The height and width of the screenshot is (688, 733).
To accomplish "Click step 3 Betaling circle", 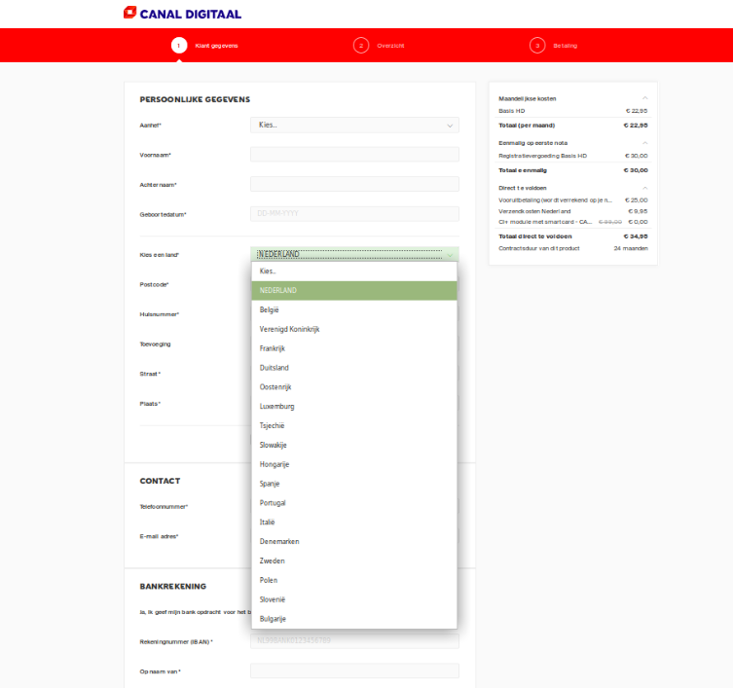I will [x=537, y=45].
